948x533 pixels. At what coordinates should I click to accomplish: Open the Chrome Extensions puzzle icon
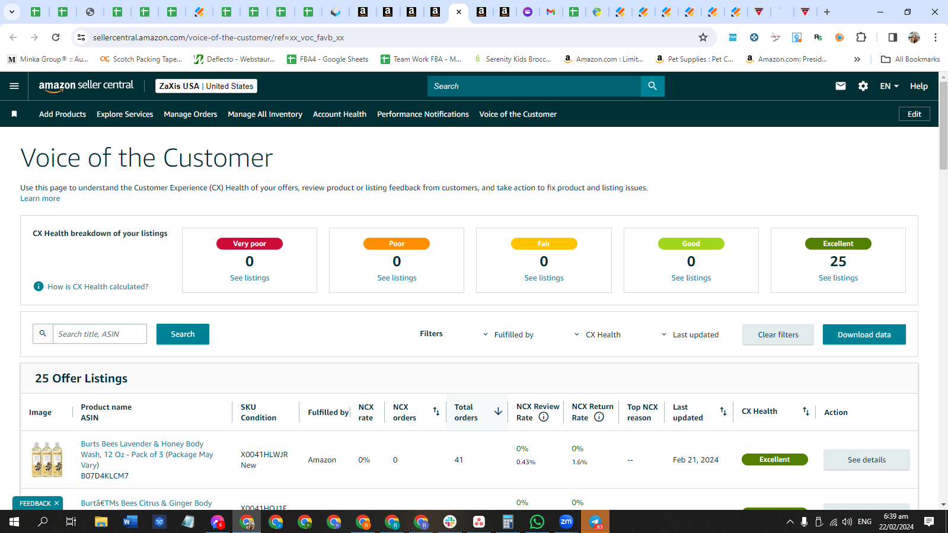point(861,37)
